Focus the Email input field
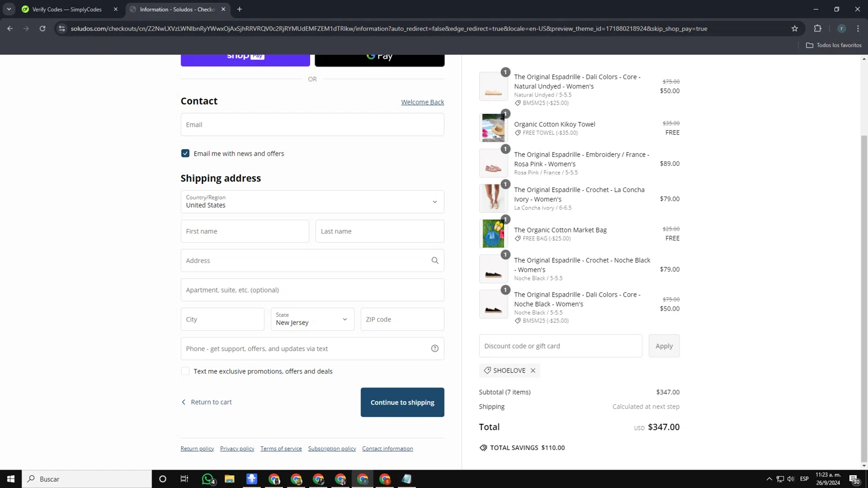Viewport: 868px width, 488px height. coord(312,124)
